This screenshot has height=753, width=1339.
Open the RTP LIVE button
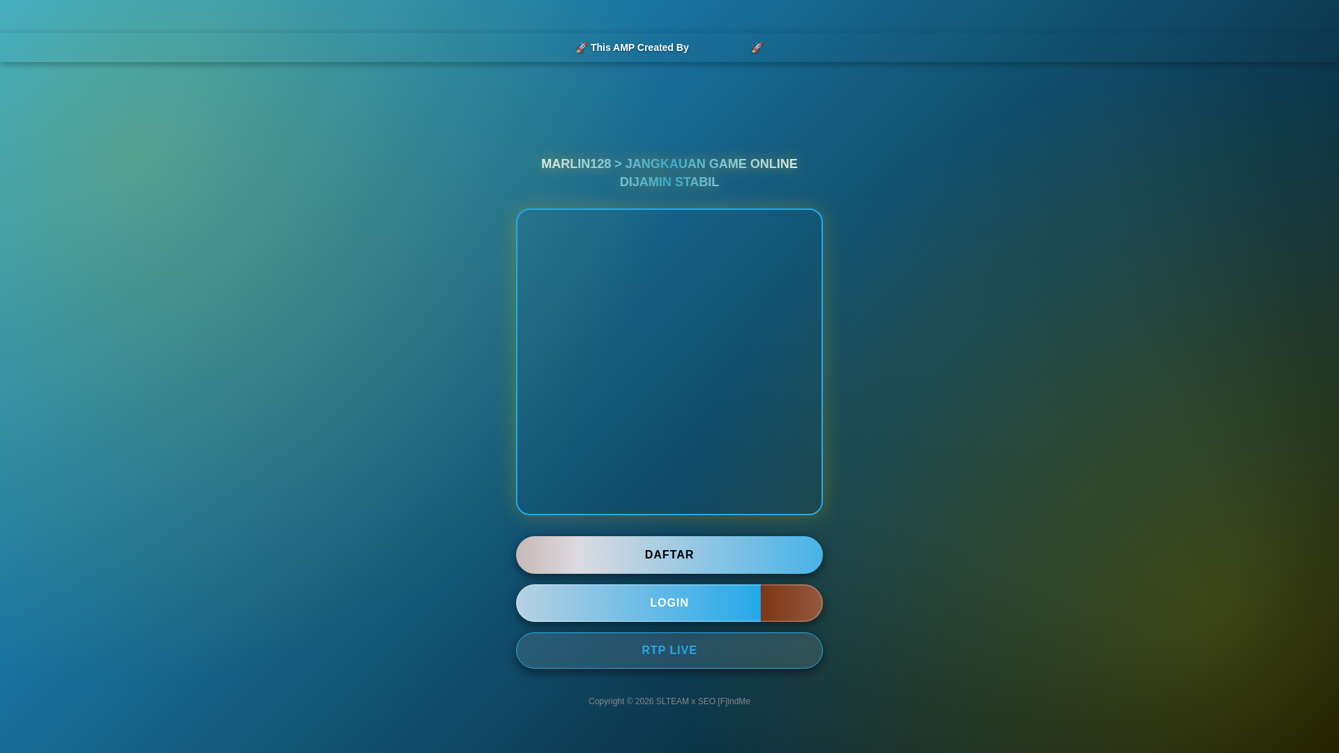click(669, 651)
